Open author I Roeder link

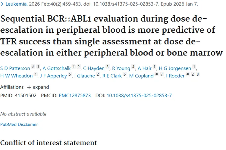[175, 76]
